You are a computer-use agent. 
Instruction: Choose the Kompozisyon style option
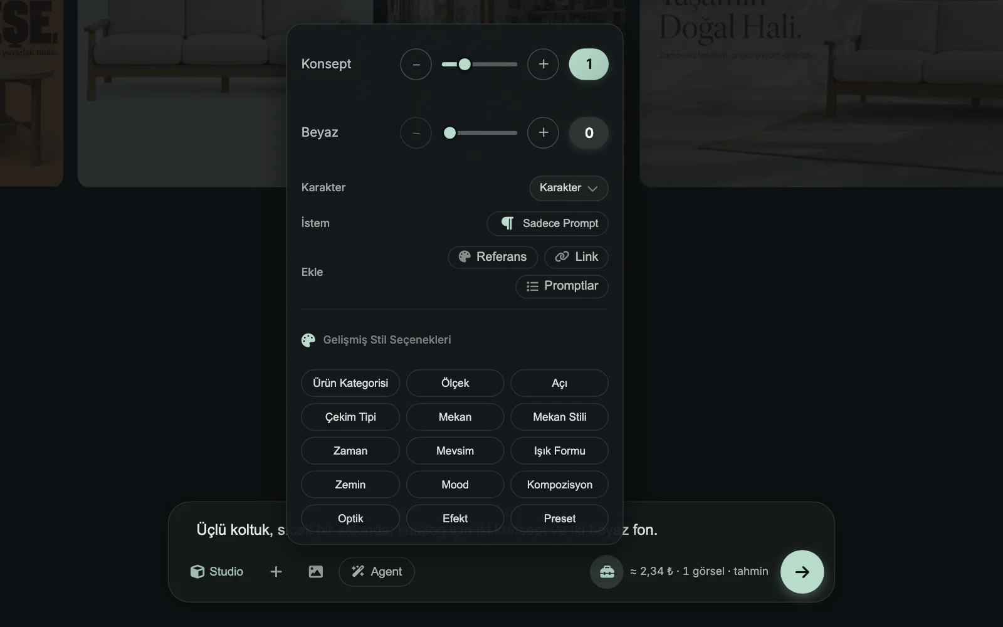pos(560,485)
